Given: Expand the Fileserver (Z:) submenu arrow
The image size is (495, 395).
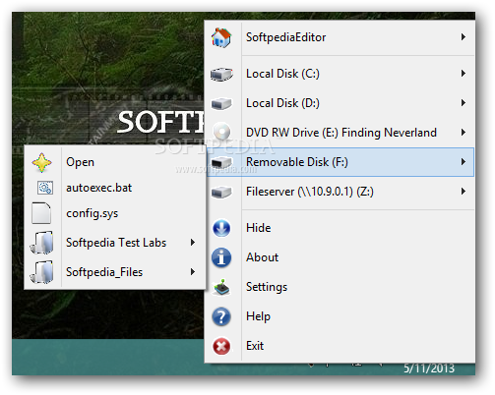Looking at the screenshot, I should [x=464, y=192].
